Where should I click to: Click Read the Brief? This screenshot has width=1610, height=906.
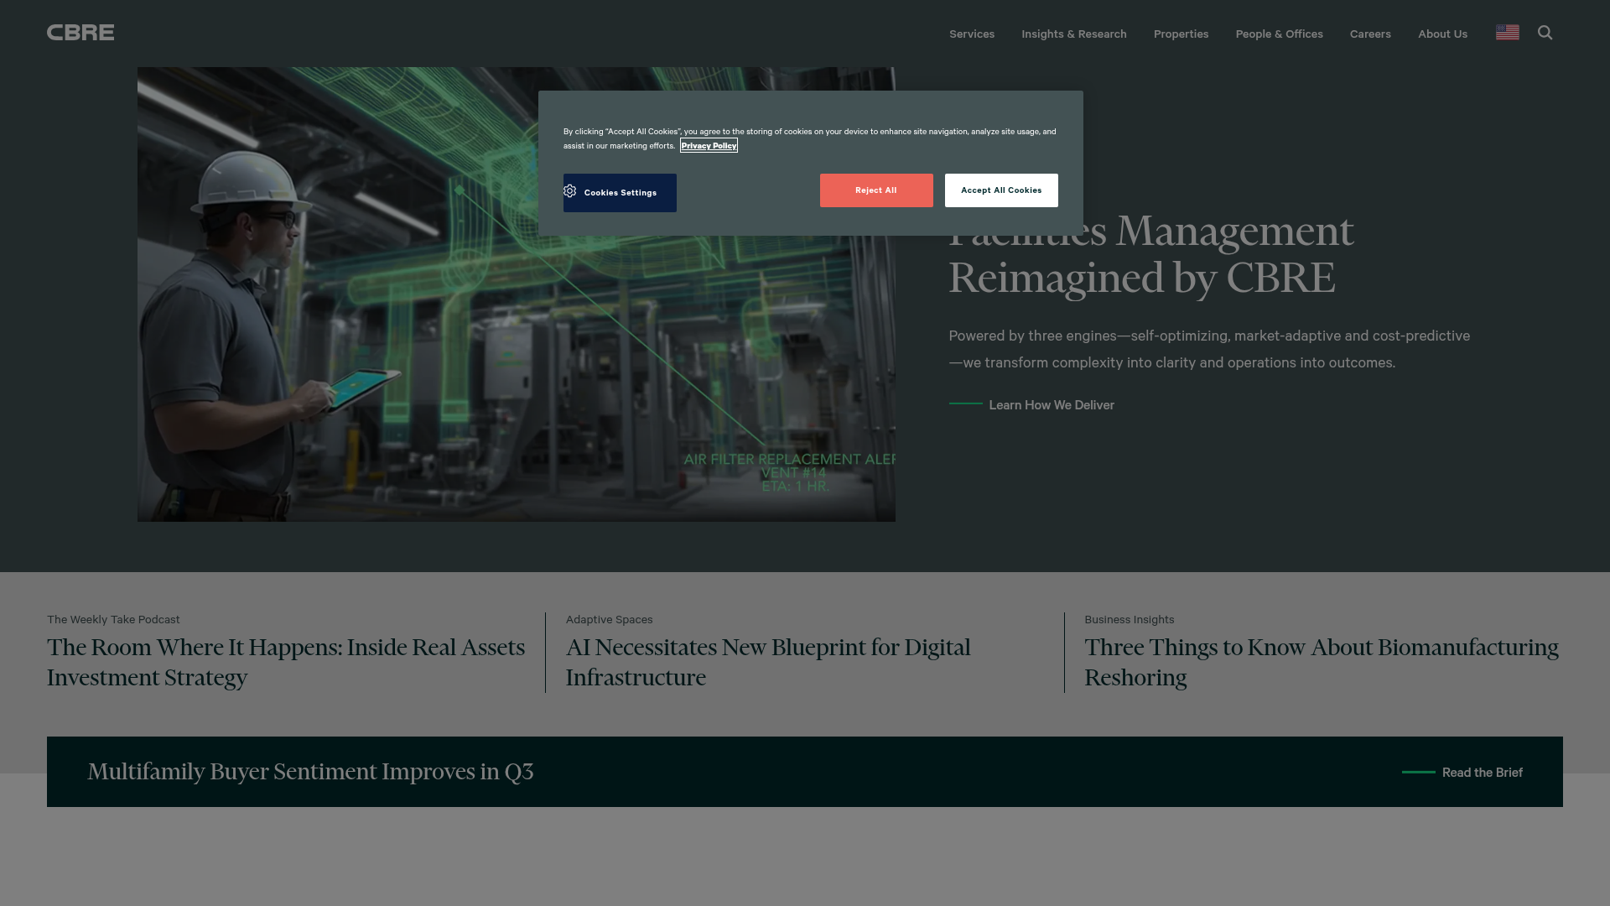1482,772
